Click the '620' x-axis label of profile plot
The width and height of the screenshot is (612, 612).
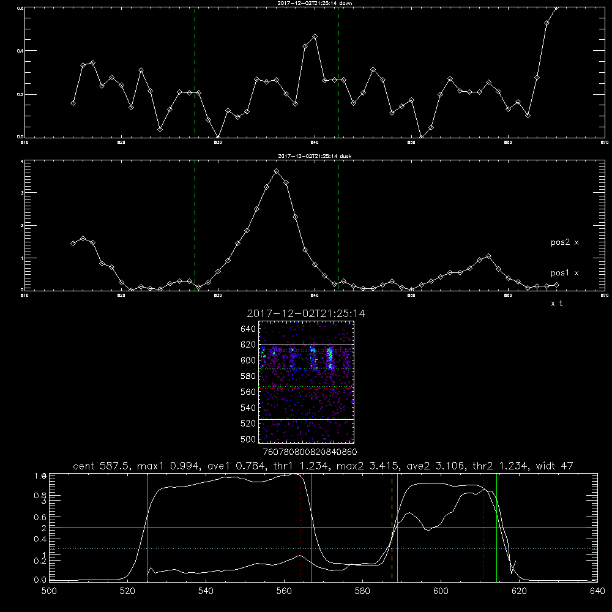(519, 591)
